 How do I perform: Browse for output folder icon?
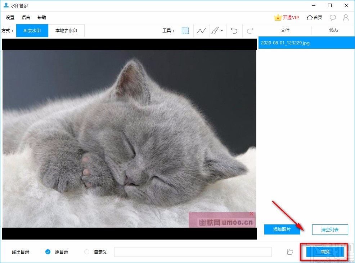point(290,252)
